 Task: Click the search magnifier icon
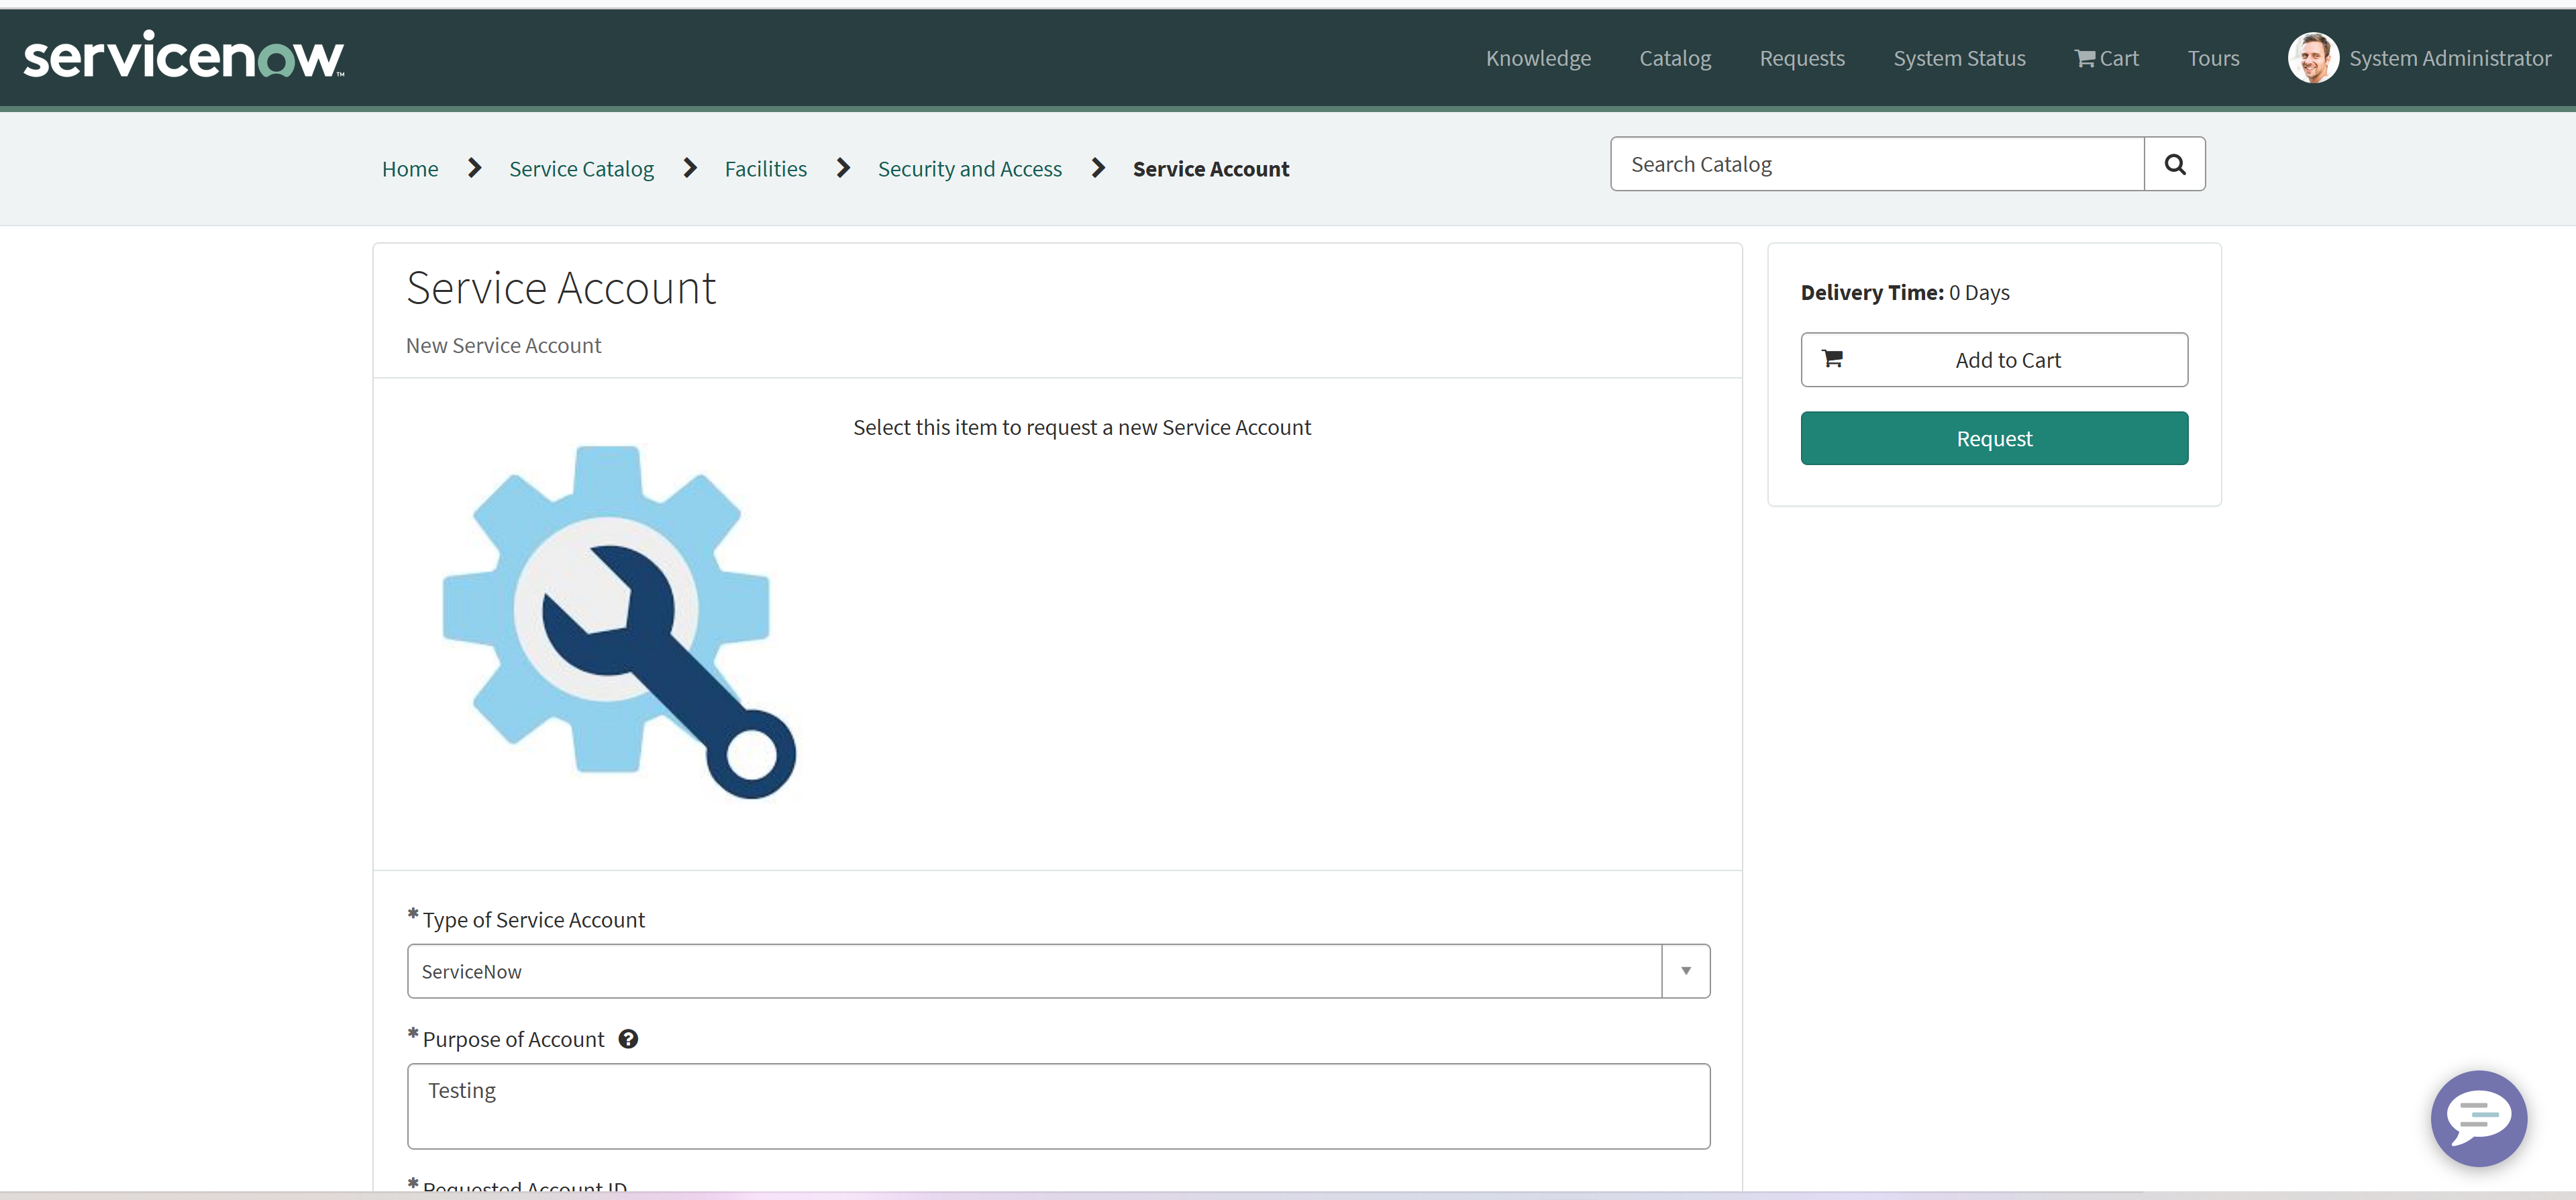coord(2174,163)
